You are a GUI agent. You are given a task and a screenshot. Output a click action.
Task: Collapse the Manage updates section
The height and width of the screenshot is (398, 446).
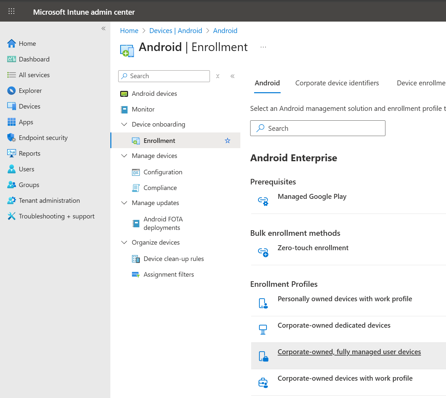tap(124, 203)
